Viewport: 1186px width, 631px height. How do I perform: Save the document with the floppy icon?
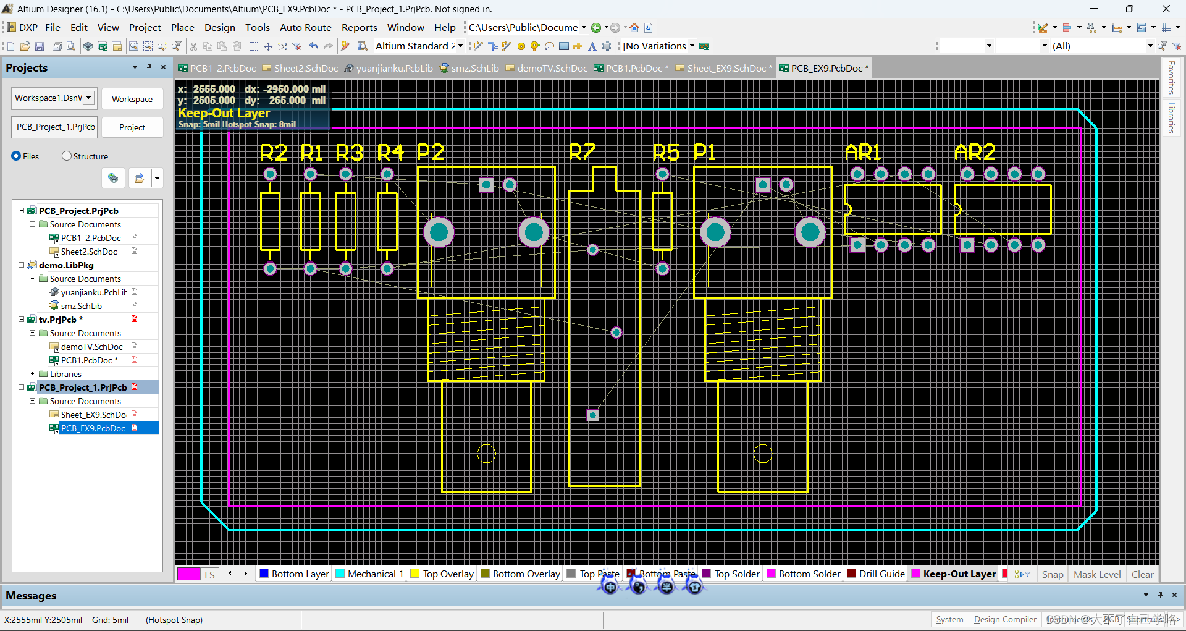click(40, 46)
